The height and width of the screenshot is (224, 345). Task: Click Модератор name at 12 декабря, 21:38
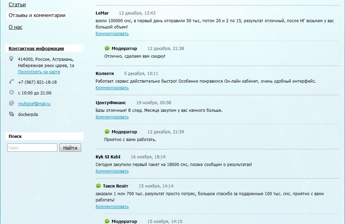click(124, 49)
